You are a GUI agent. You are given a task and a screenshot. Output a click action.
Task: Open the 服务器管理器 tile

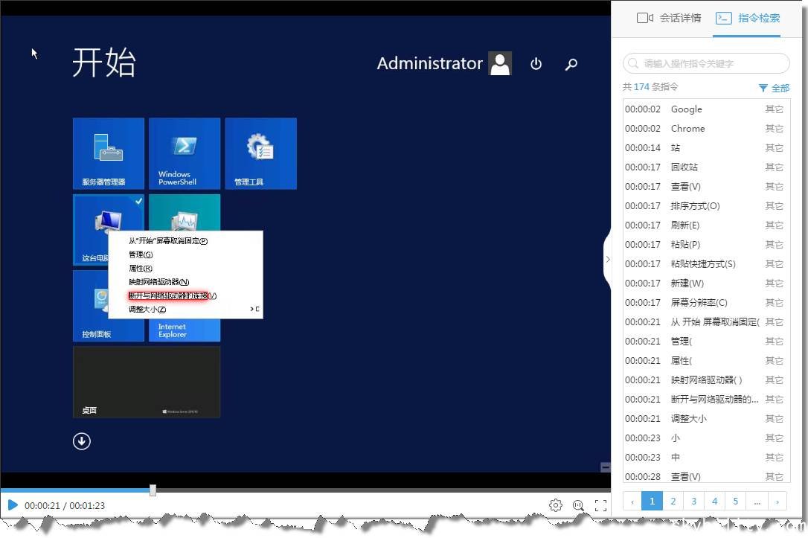(x=109, y=153)
